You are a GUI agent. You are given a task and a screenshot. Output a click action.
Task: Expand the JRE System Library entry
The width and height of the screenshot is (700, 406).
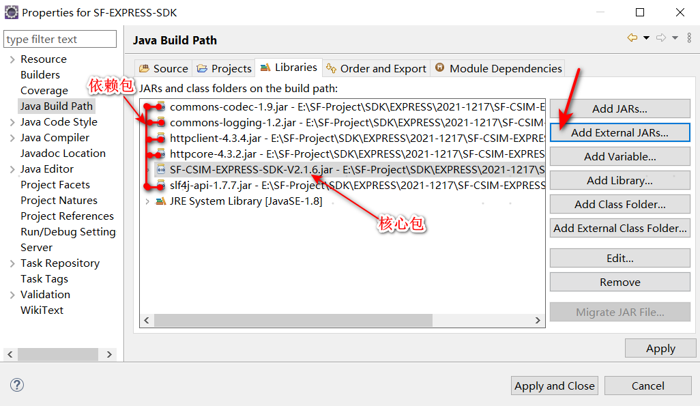(147, 201)
